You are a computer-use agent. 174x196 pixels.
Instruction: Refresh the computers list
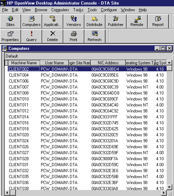95,37
